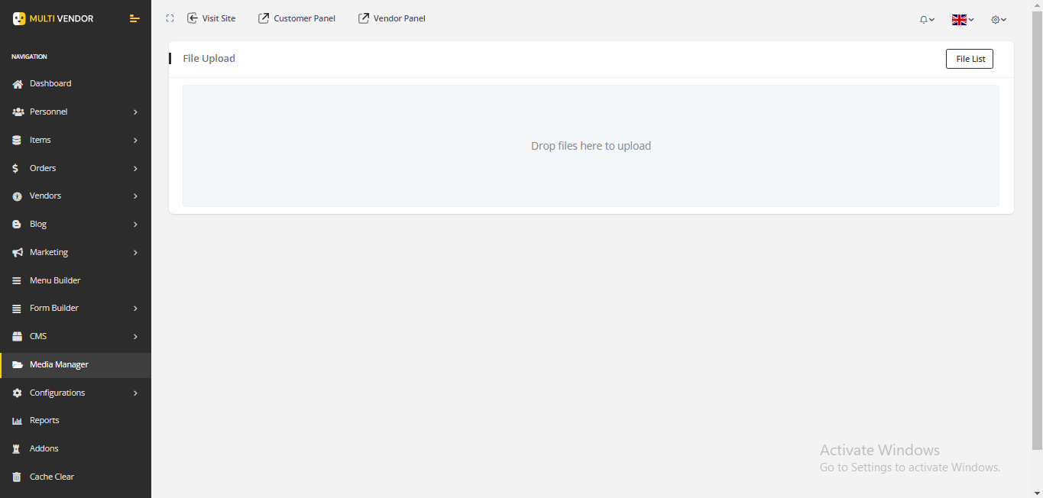Open the language flag dropdown
Screen dimensions: 1043x498
tap(962, 20)
